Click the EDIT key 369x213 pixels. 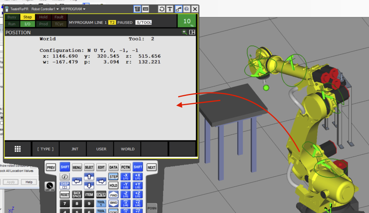[x=101, y=168]
